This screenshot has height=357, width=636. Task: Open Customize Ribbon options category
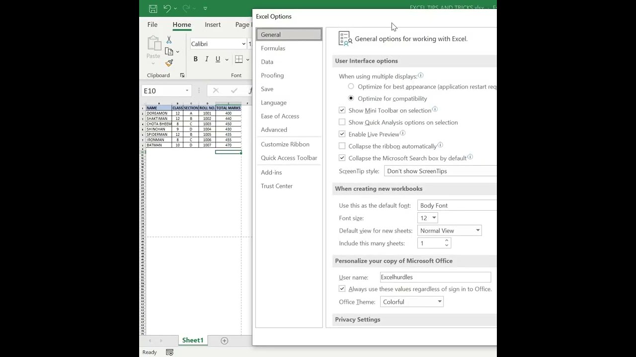point(289,144)
